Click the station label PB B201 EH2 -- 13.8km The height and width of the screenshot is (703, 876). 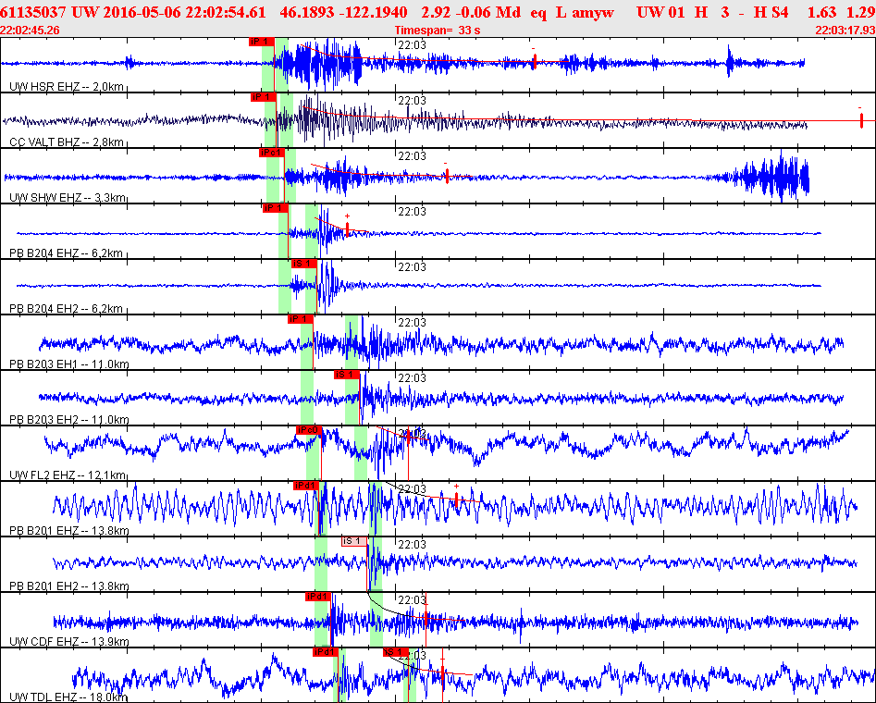(x=69, y=586)
